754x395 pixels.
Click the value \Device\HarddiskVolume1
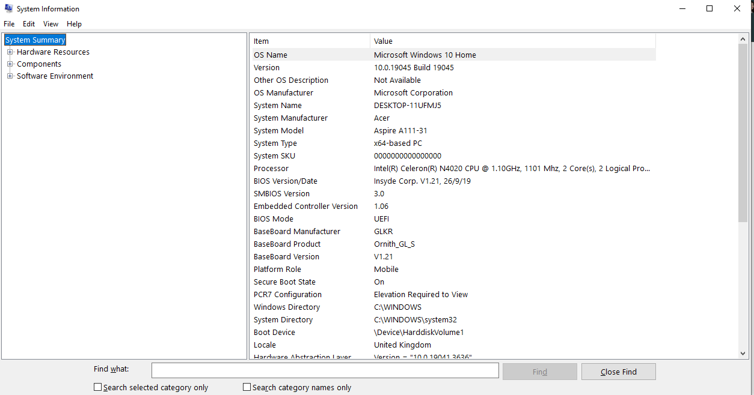pyautogui.click(x=419, y=332)
